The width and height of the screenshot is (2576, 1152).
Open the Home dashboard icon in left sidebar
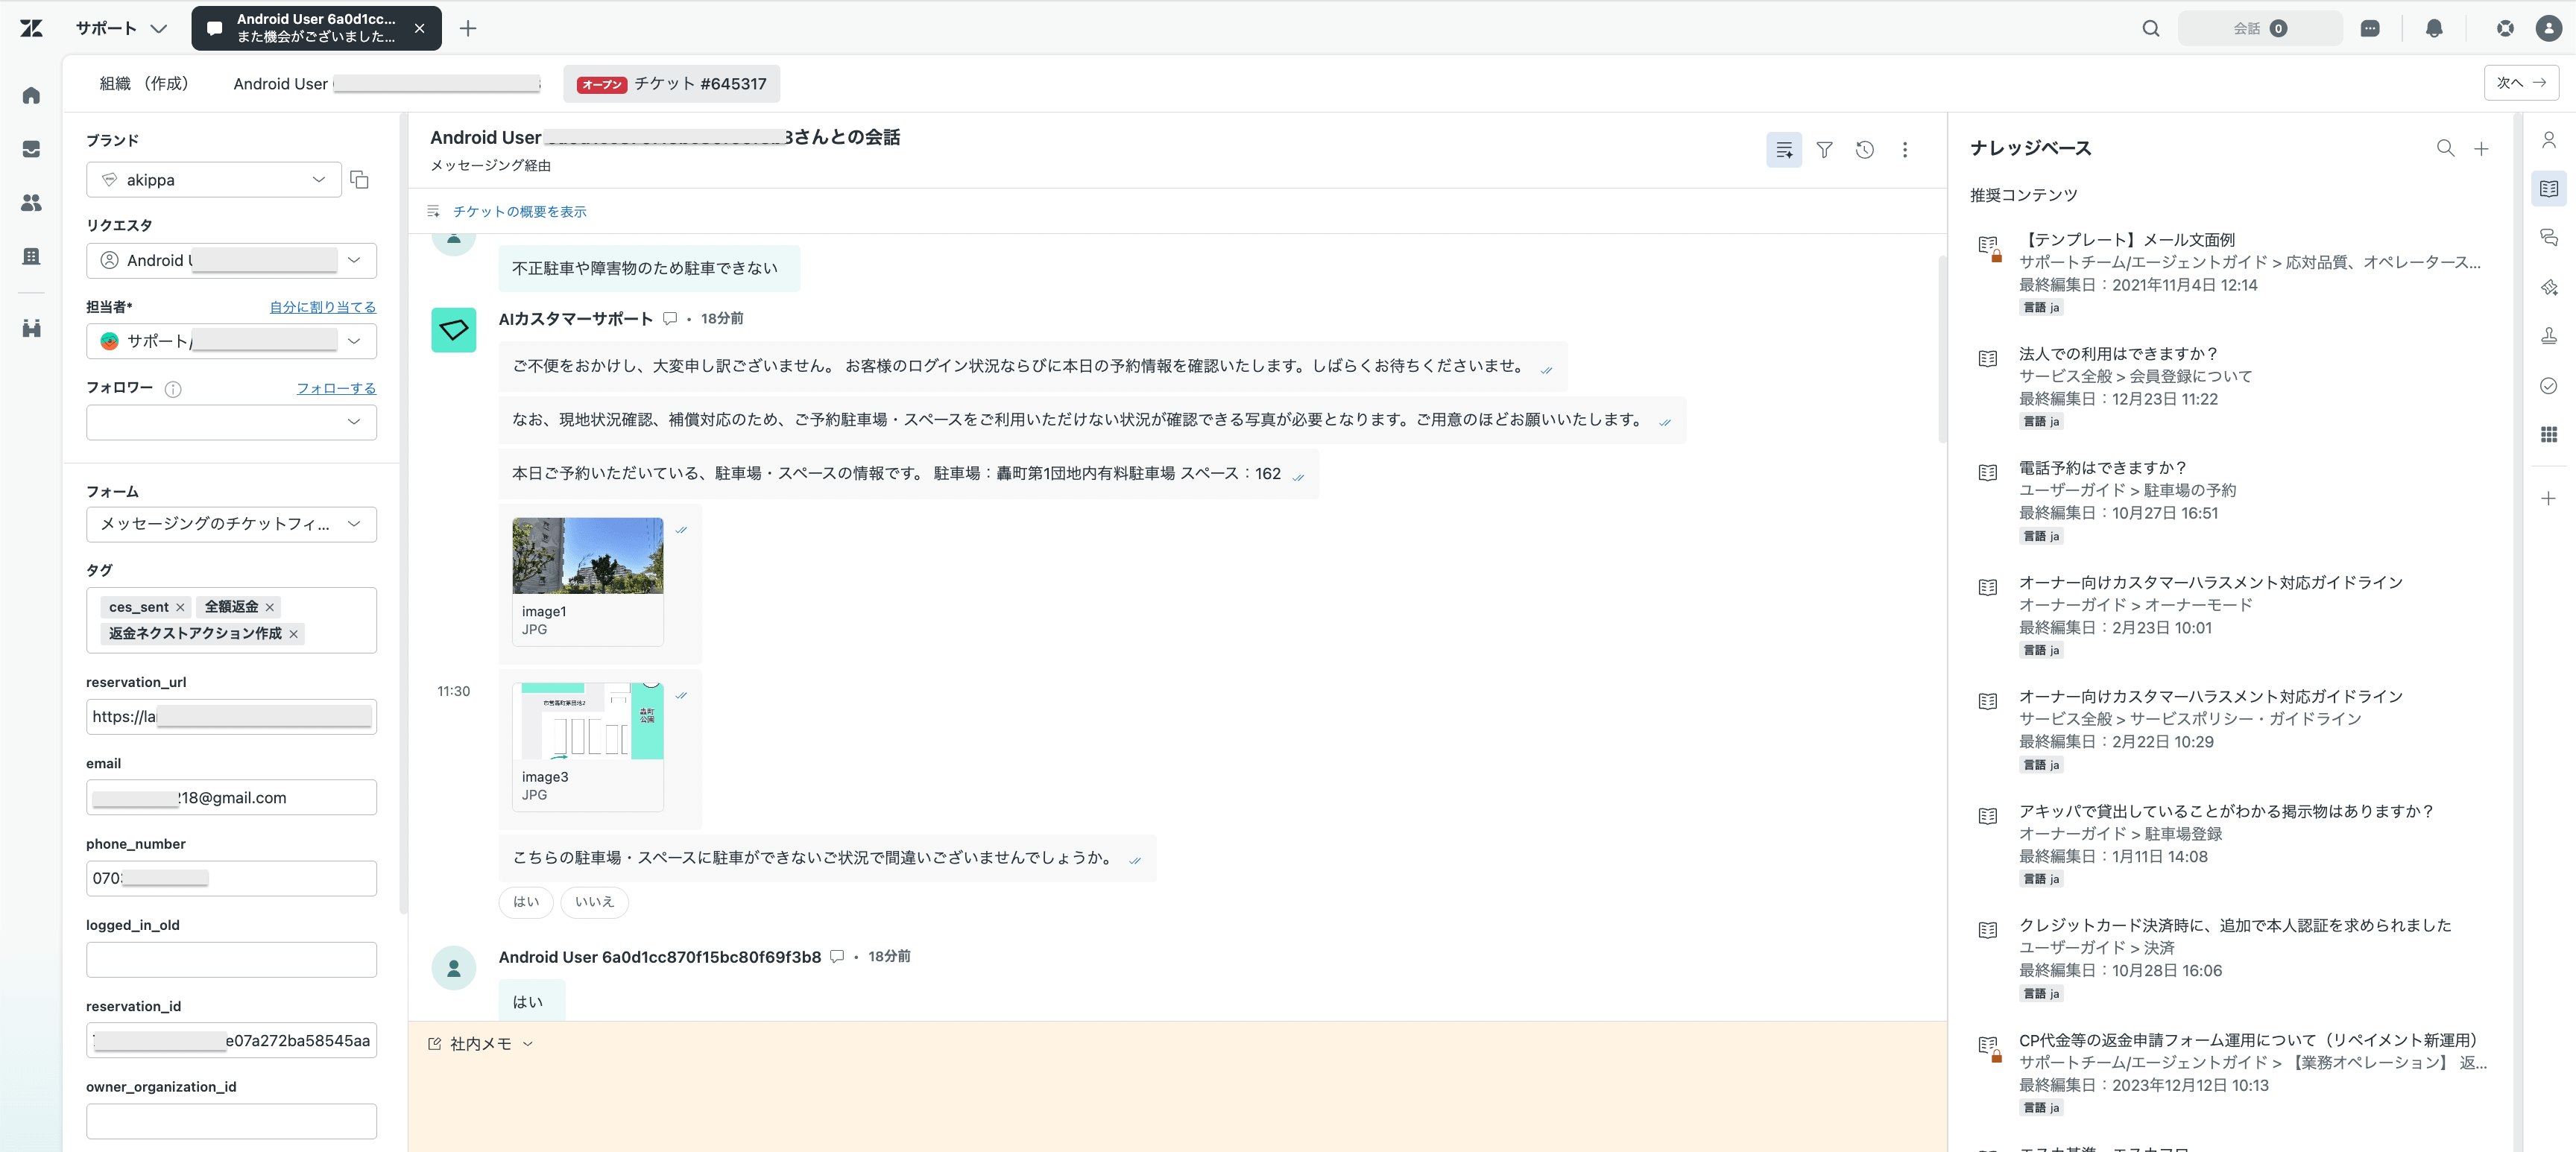[31, 96]
